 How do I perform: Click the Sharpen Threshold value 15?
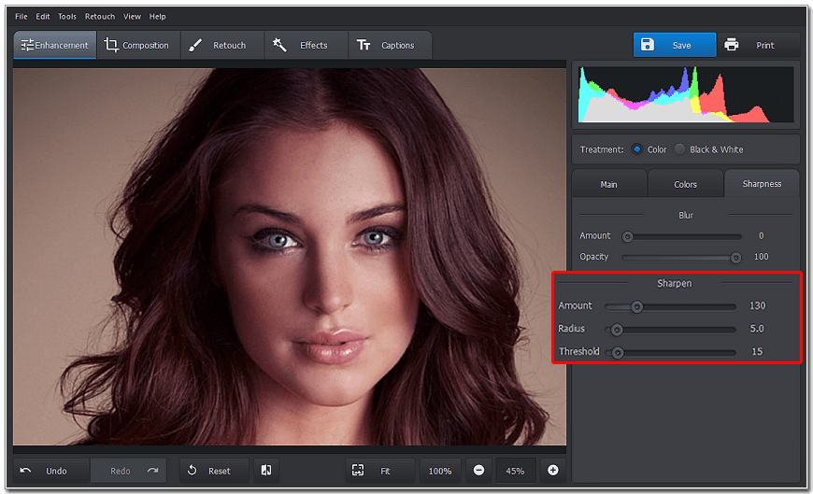click(757, 351)
